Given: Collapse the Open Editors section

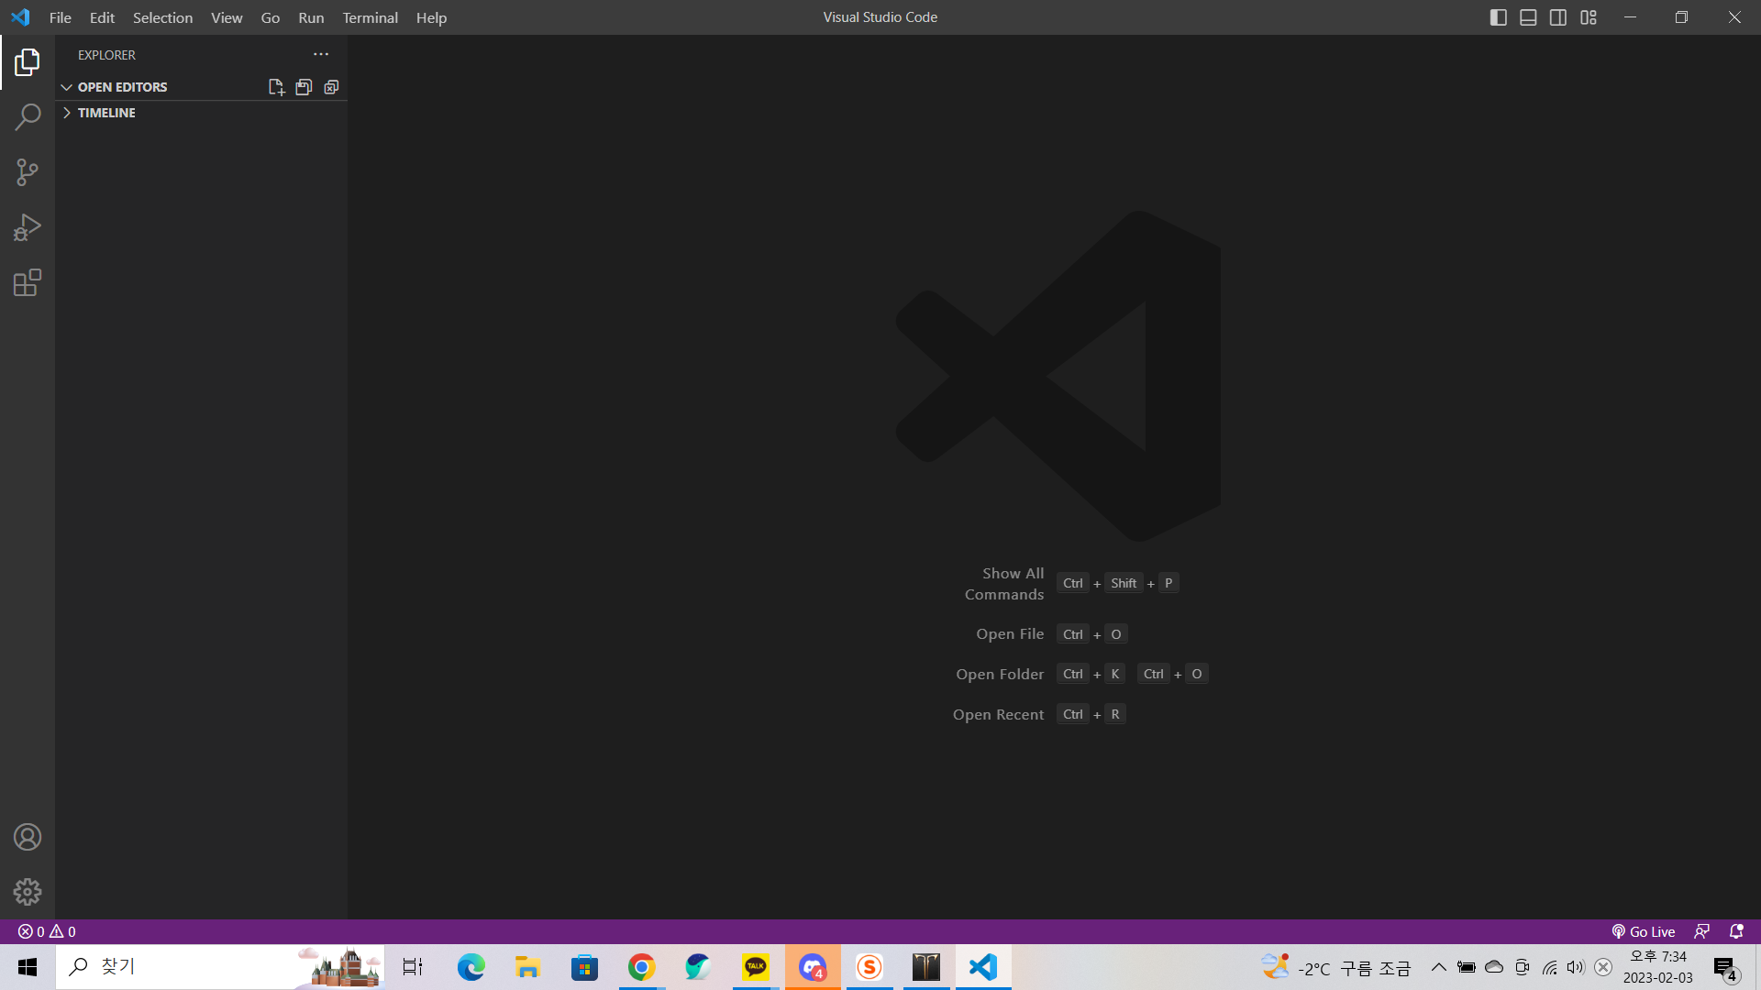Looking at the screenshot, I should [122, 87].
